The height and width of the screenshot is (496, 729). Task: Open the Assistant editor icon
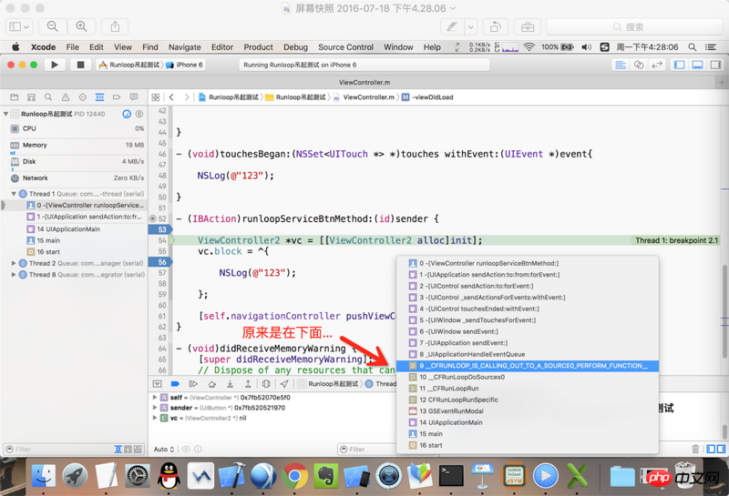(x=639, y=65)
